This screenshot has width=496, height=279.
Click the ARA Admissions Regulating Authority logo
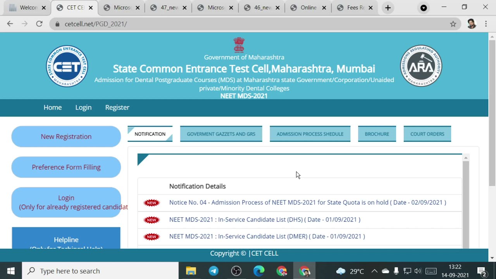coord(421,66)
